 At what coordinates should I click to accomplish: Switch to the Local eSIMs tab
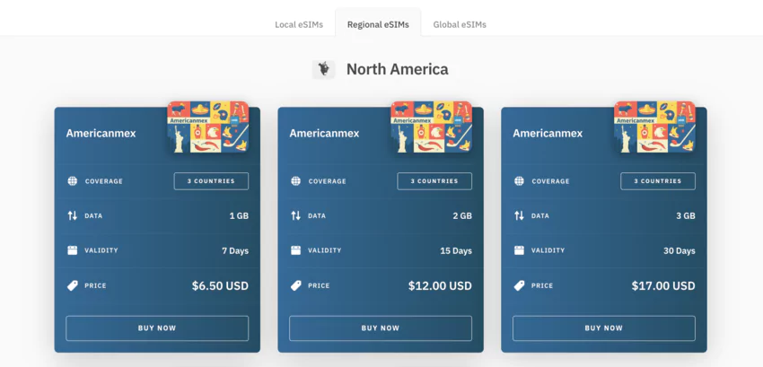(299, 24)
